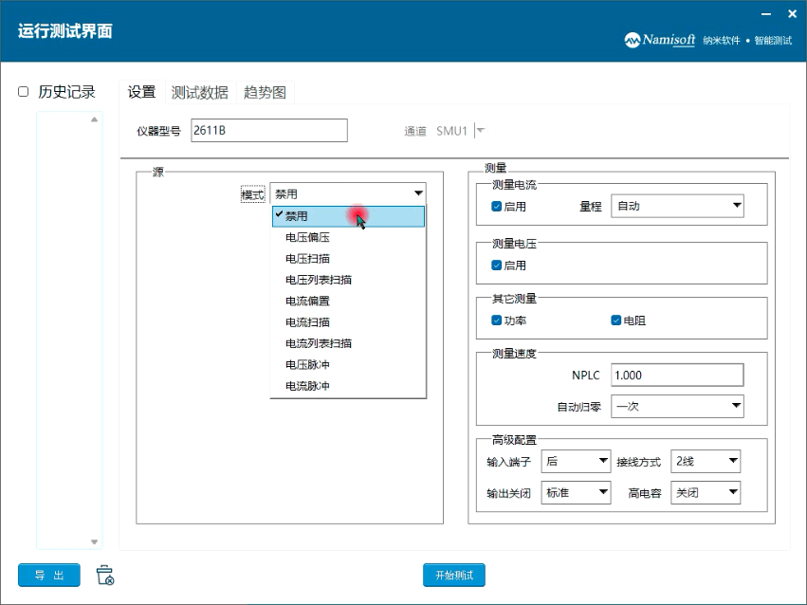Viewport: 807px width, 605px height.
Task: Click the 开始测试 button
Action: coord(453,575)
